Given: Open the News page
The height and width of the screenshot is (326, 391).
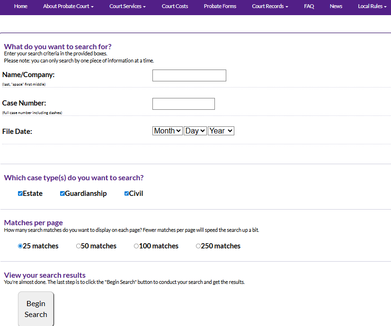Looking at the screenshot, I should point(336,6).
